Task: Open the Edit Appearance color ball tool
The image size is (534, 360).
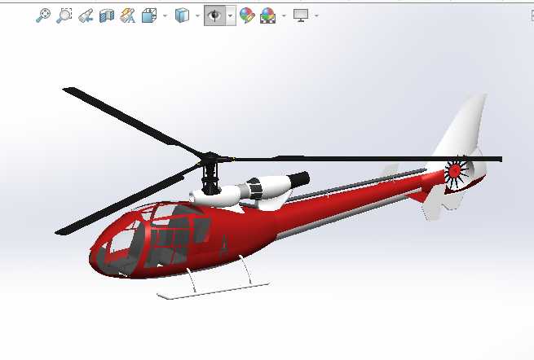Action: coord(247,15)
